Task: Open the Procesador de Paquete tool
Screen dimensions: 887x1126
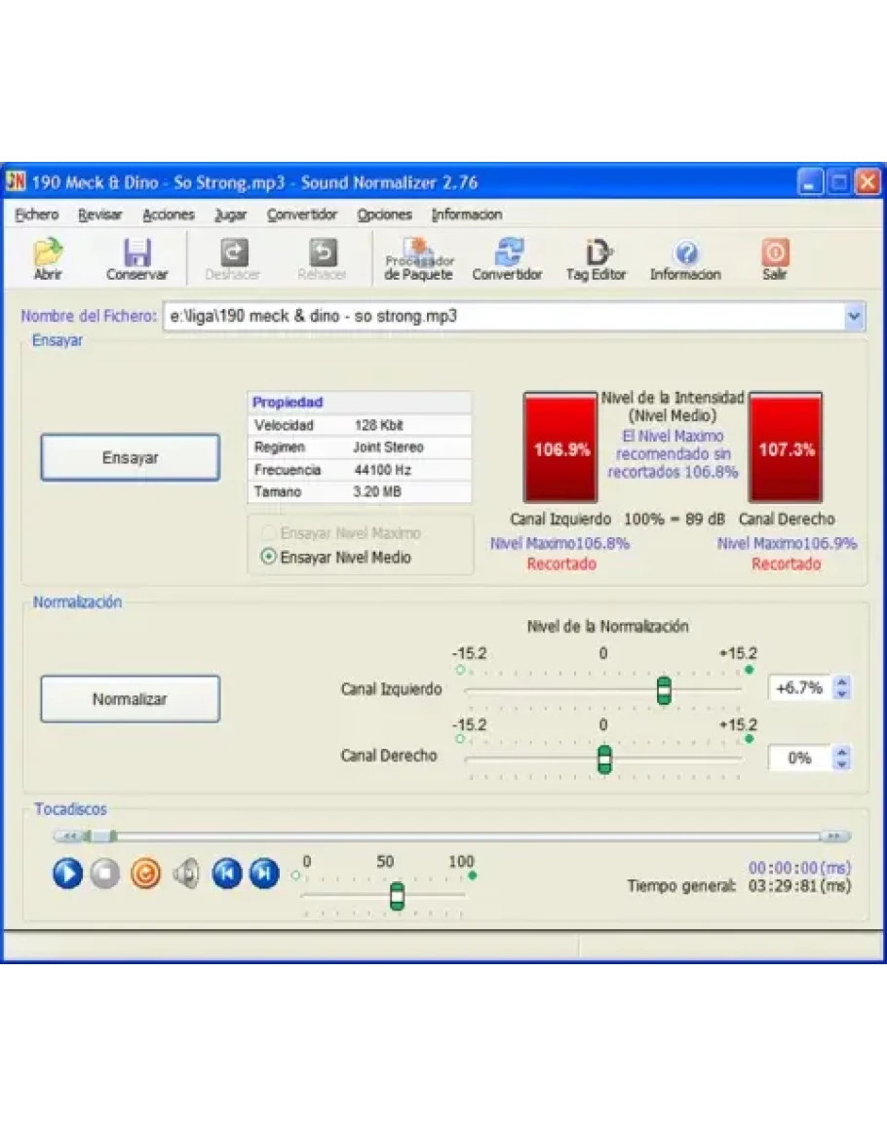Action: click(418, 259)
